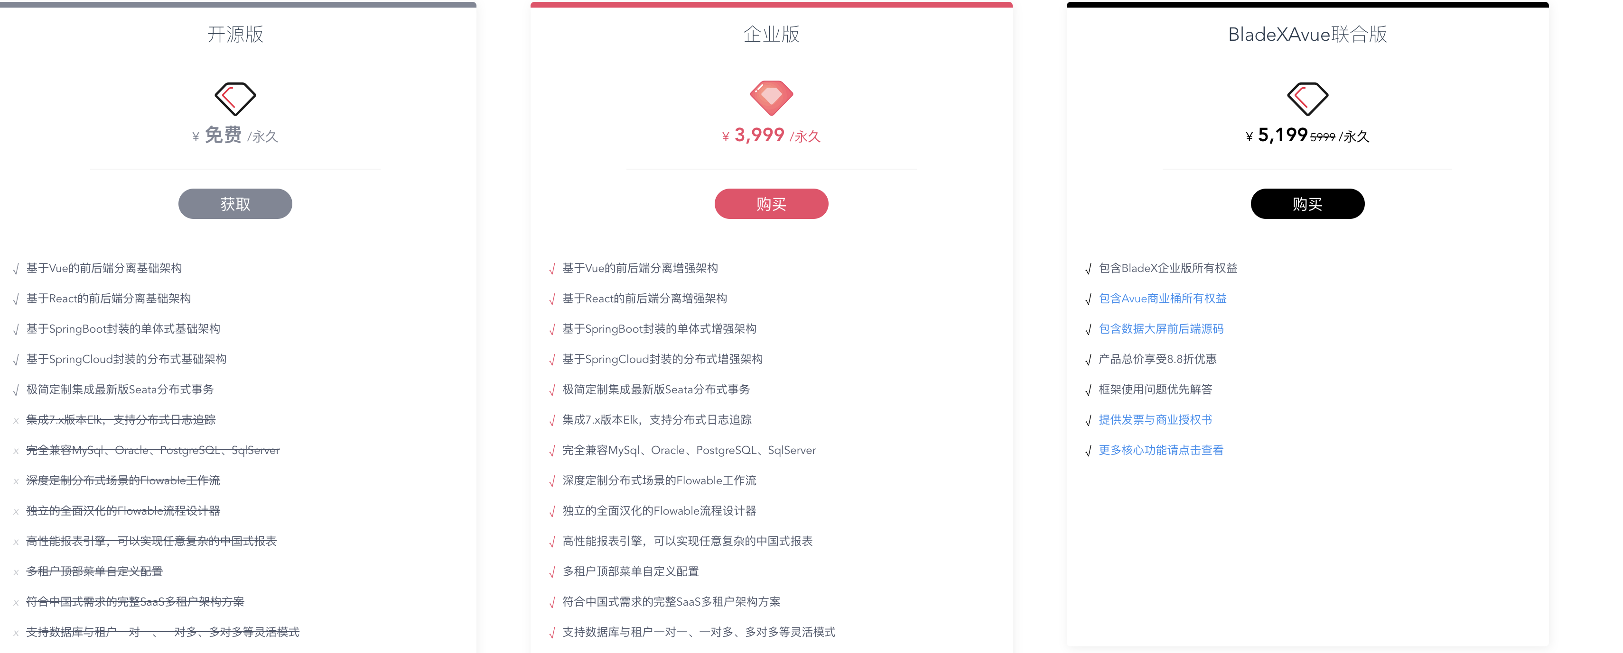Image resolution: width=1623 pixels, height=653 pixels.
Task: Click 支持数据库与租户一对一 feature in 企业版
Action: (699, 632)
